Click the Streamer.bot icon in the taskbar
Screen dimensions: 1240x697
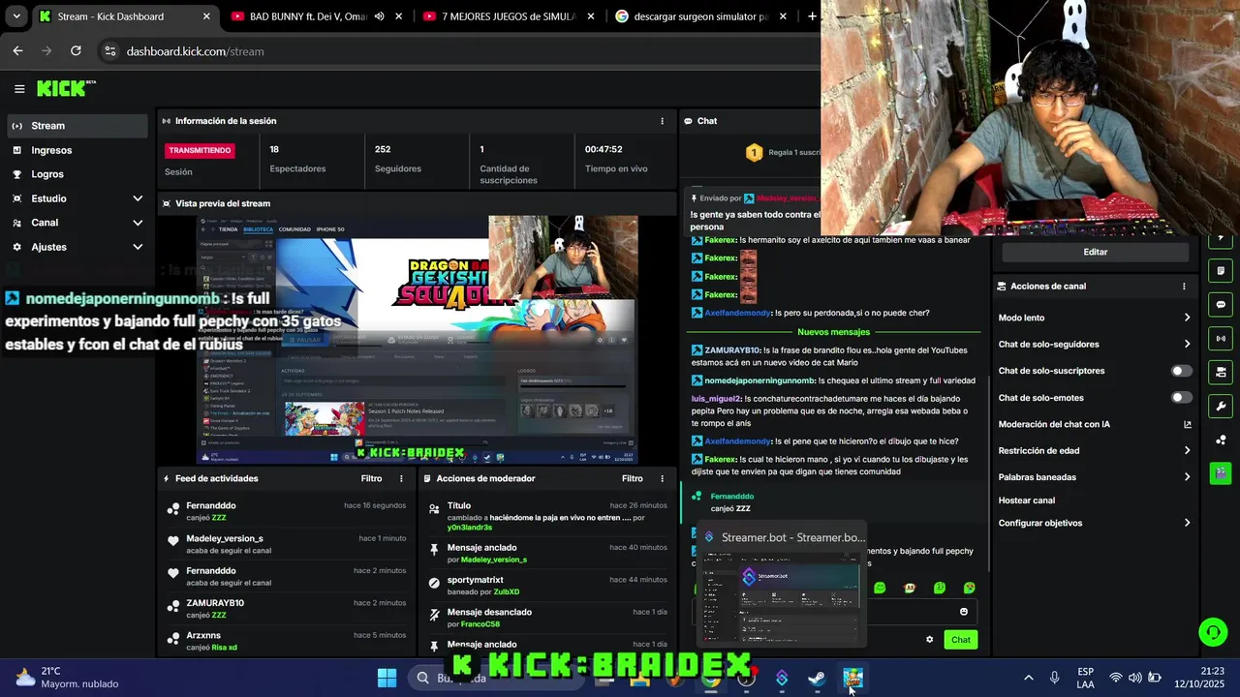coord(782,679)
